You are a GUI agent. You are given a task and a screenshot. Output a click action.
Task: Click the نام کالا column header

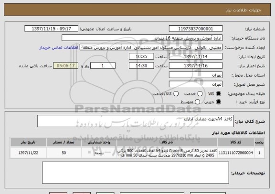tap(167, 142)
